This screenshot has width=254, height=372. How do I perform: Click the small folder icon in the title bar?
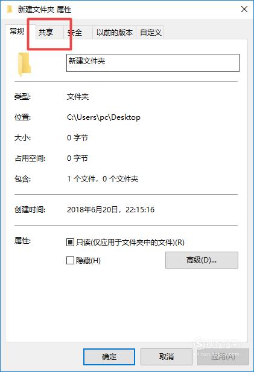(10, 9)
